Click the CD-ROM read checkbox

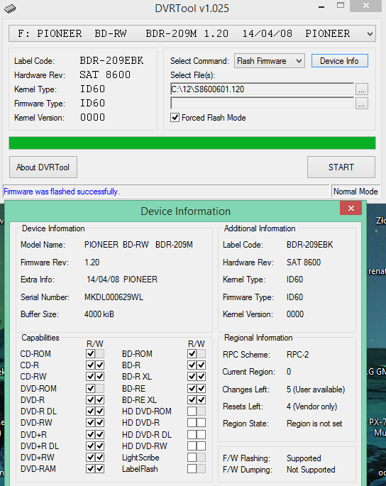pos(90,353)
